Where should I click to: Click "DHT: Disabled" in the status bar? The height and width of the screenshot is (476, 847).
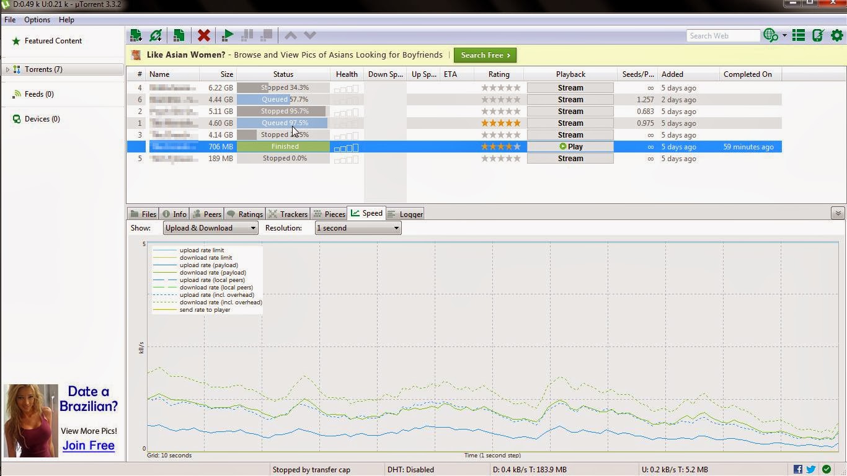[410, 470]
